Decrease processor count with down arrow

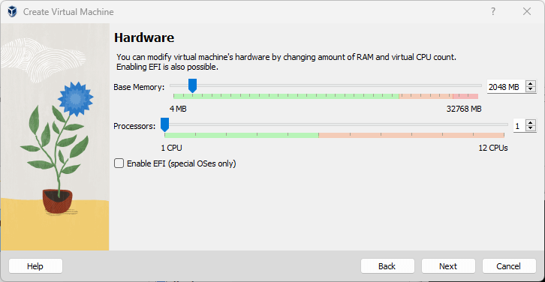pos(531,128)
